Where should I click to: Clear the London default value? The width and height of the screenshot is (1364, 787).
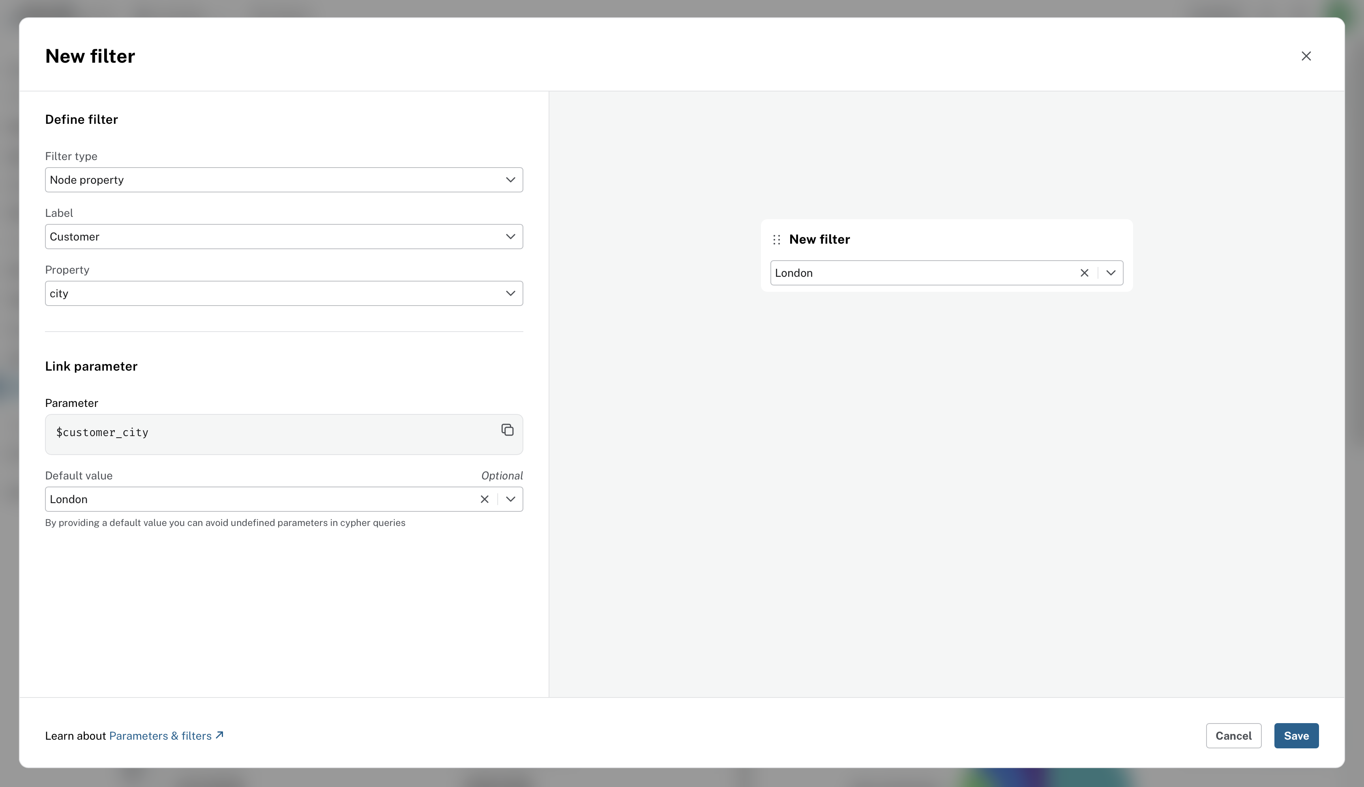pyautogui.click(x=484, y=499)
